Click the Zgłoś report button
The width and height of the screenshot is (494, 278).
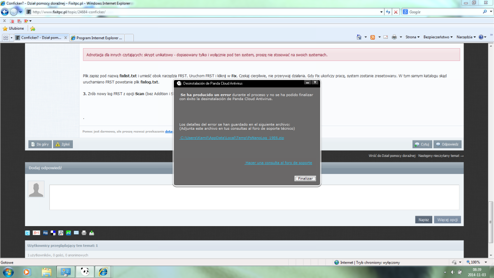click(63, 144)
